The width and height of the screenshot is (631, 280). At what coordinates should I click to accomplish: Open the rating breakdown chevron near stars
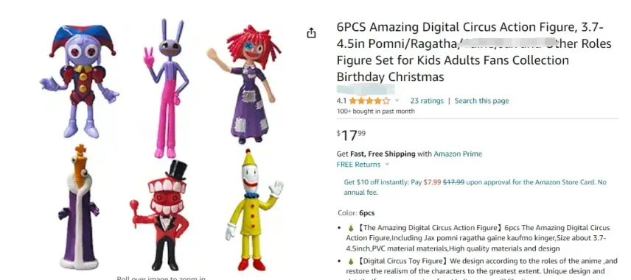[x=397, y=101]
